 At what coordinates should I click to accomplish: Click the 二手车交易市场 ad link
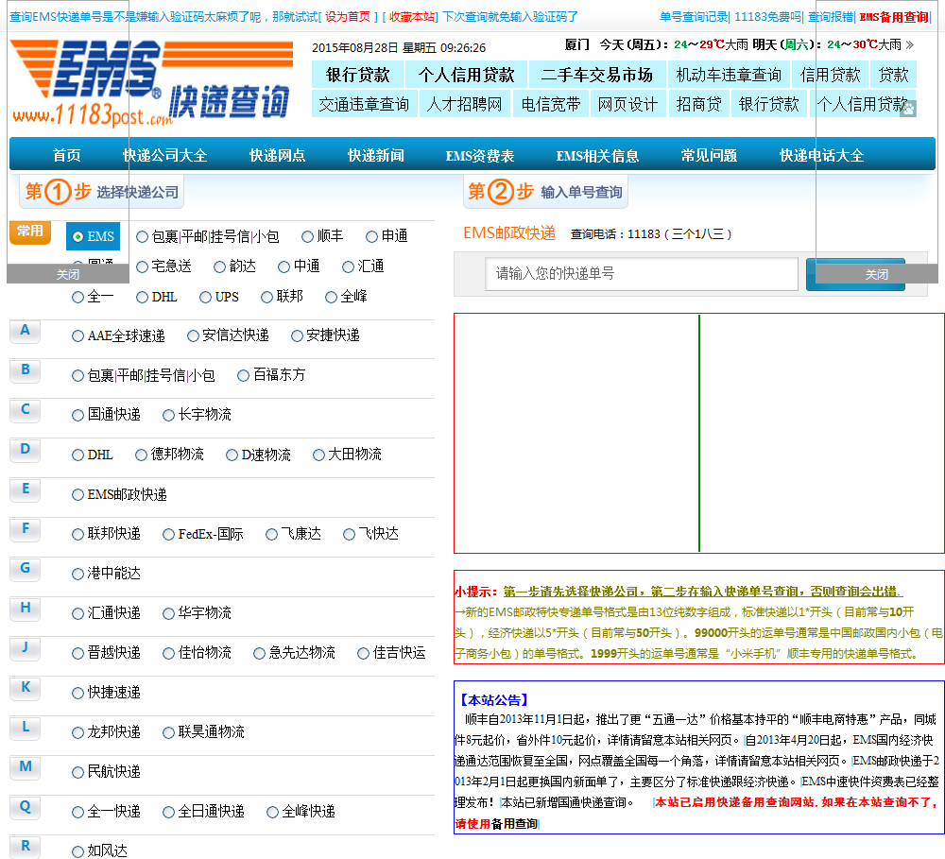[597, 75]
